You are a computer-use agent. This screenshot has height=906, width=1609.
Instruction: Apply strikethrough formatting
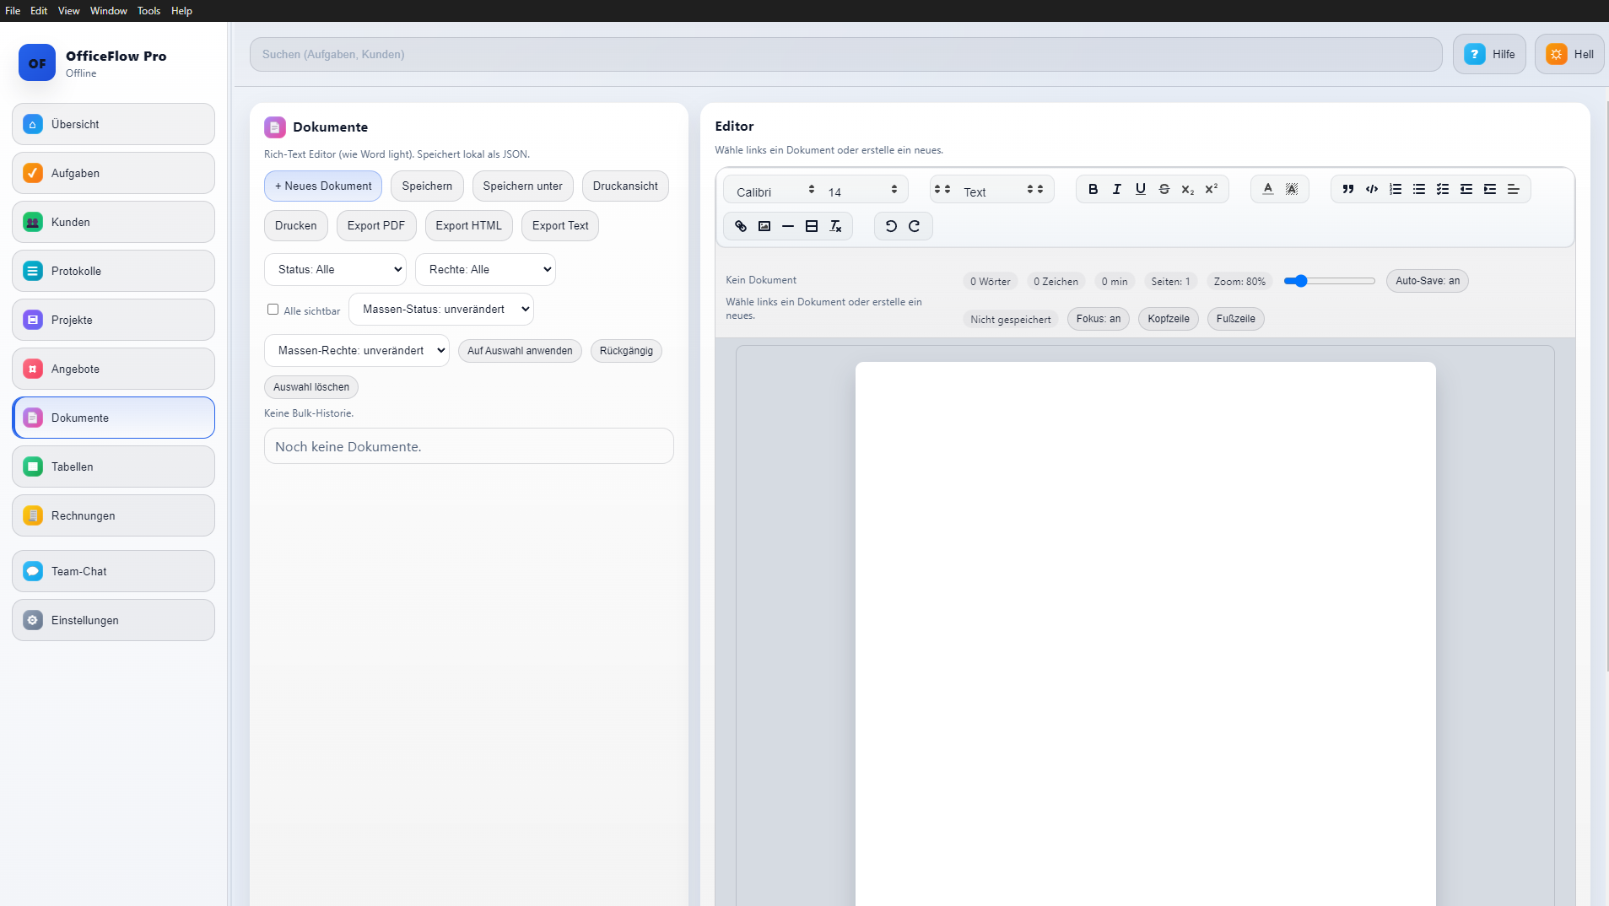coord(1164,189)
